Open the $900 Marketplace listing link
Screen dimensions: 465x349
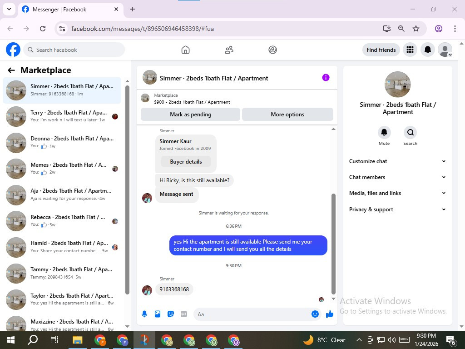[192, 102]
